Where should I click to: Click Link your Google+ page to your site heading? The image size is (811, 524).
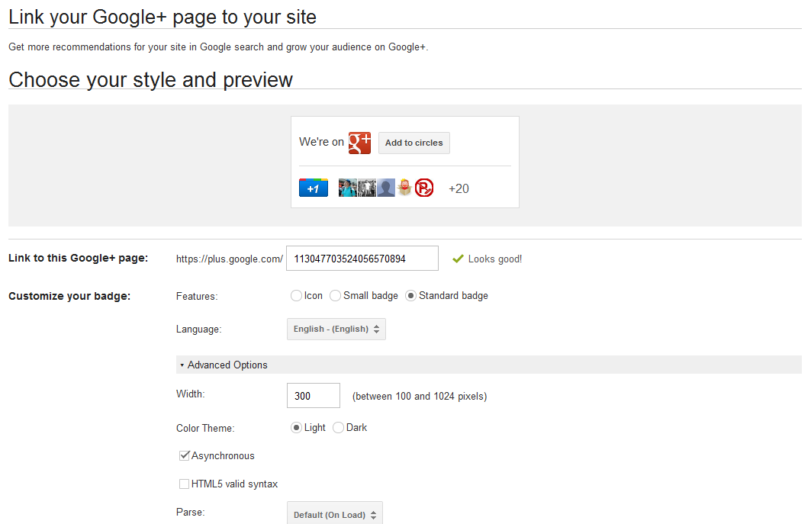(163, 17)
